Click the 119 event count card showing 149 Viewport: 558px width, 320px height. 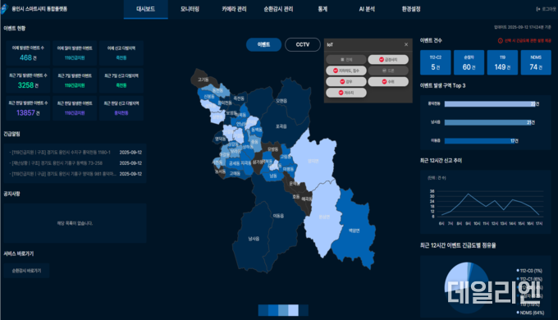point(502,62)
